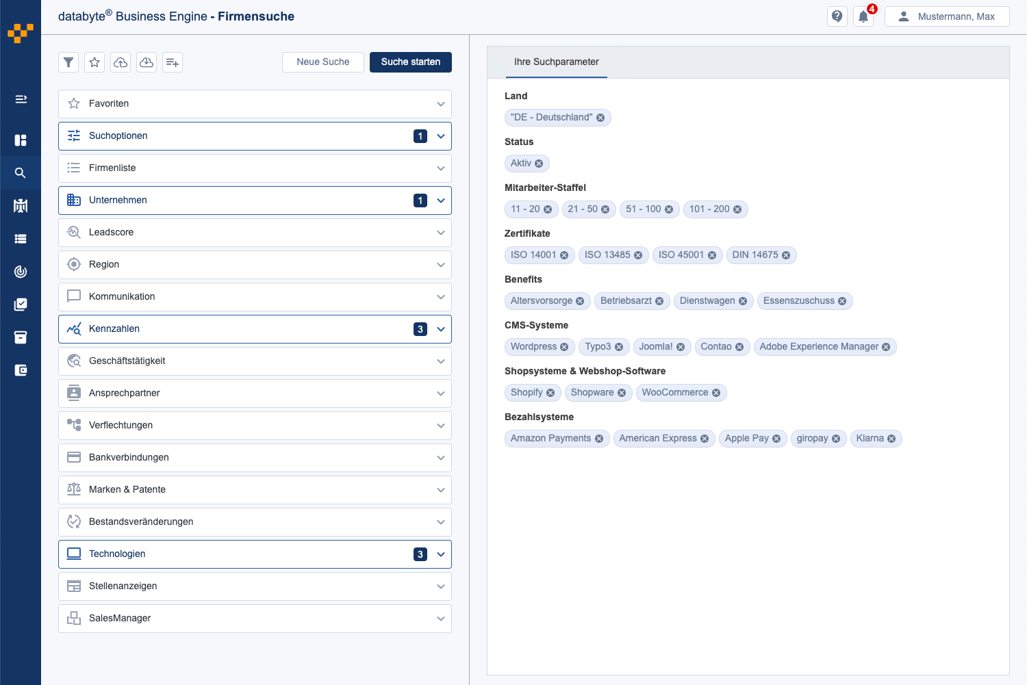Remove the Betriebsarzt chip

click(x=659, y=301)
